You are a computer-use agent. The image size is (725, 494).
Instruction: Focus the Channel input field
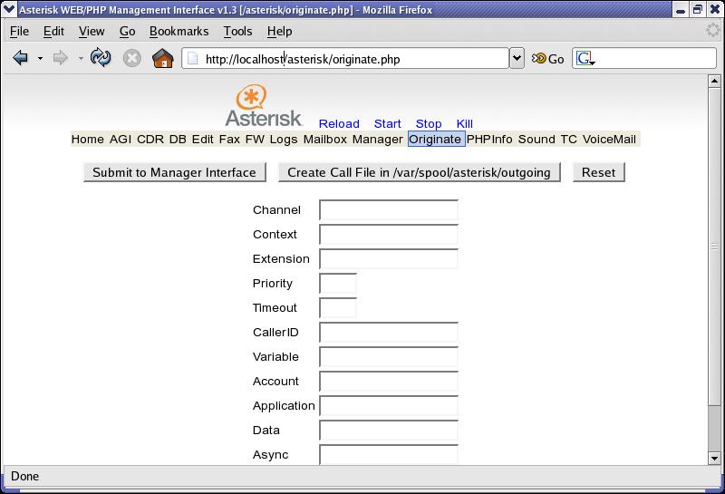point(389,210)
